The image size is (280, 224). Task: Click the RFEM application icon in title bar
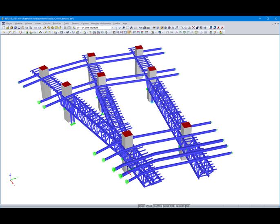click(2, 18)
